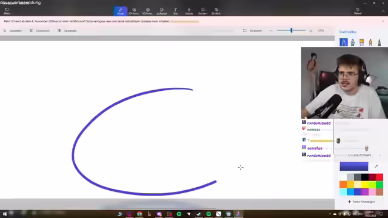
Task: Toggle the 3D-Ansicht view
Action: pyautogui.click(x=252, y=31)
